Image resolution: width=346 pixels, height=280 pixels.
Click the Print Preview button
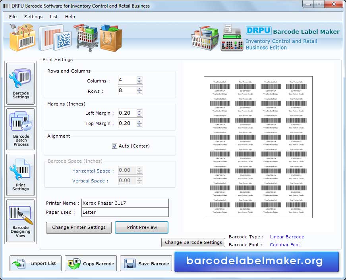click(x=142, y=227)
